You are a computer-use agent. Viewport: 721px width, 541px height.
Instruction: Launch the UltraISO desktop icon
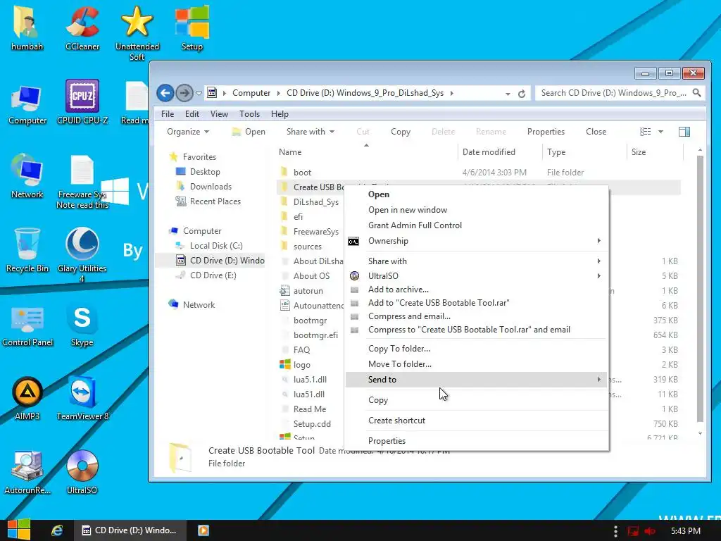82,473
